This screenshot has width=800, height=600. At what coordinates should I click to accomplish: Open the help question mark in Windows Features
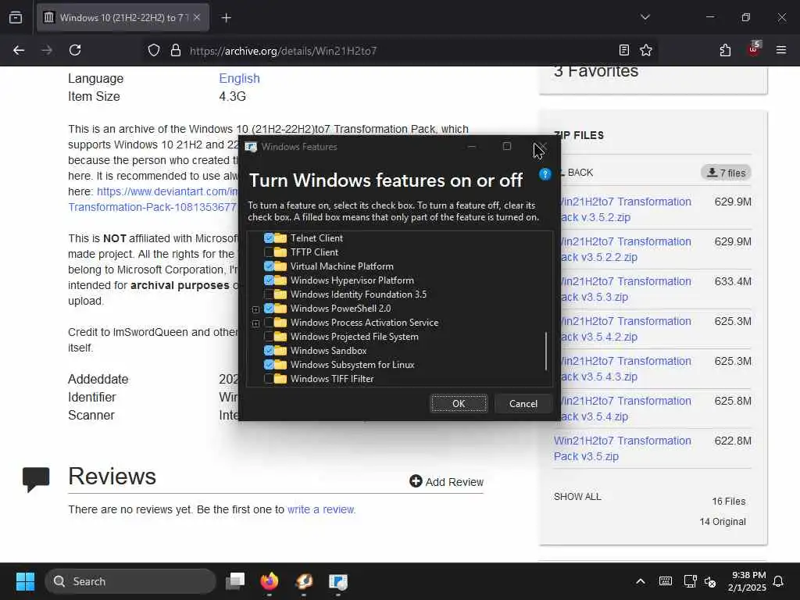coord(545,174)
